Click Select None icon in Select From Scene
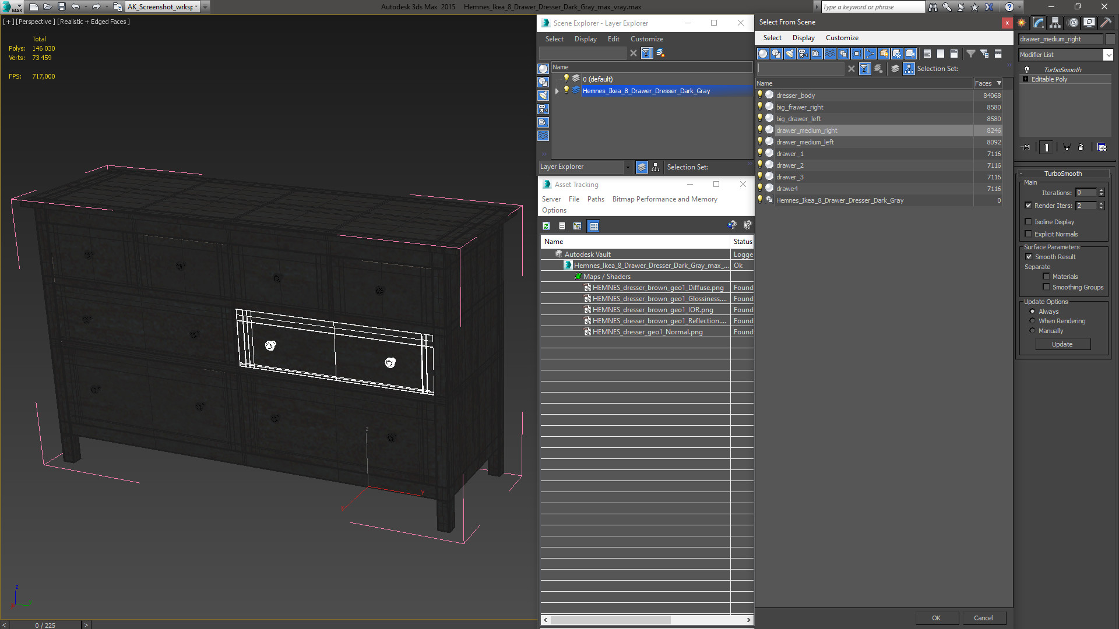 pyautogui.click(x=941, y=54)
